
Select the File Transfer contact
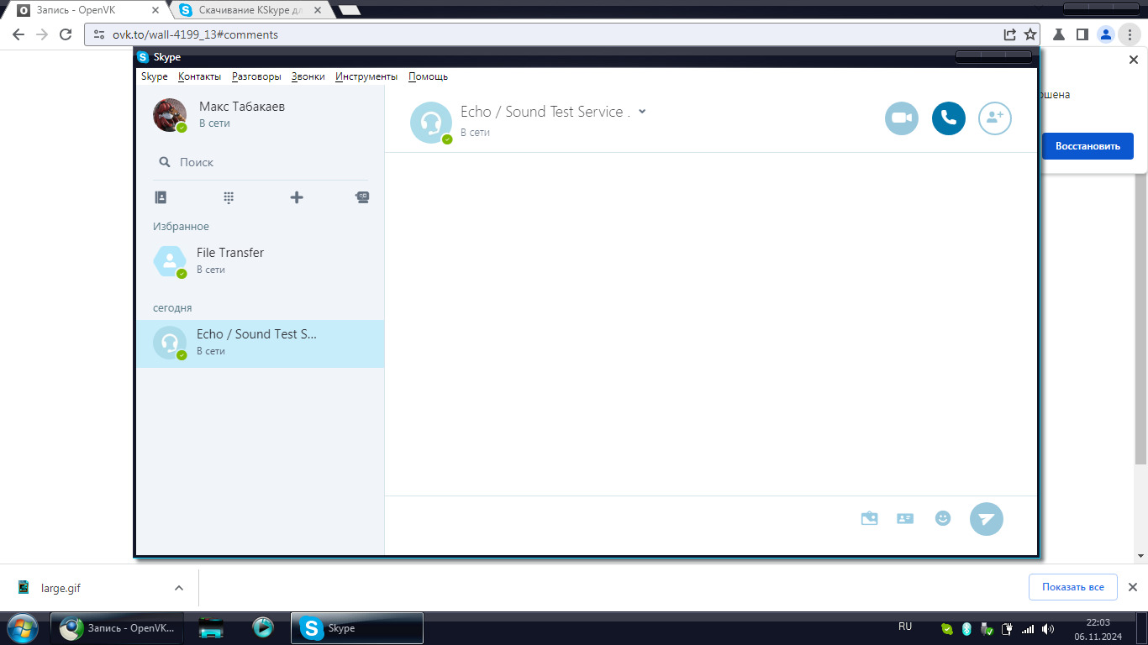click(x=261, y=261)
